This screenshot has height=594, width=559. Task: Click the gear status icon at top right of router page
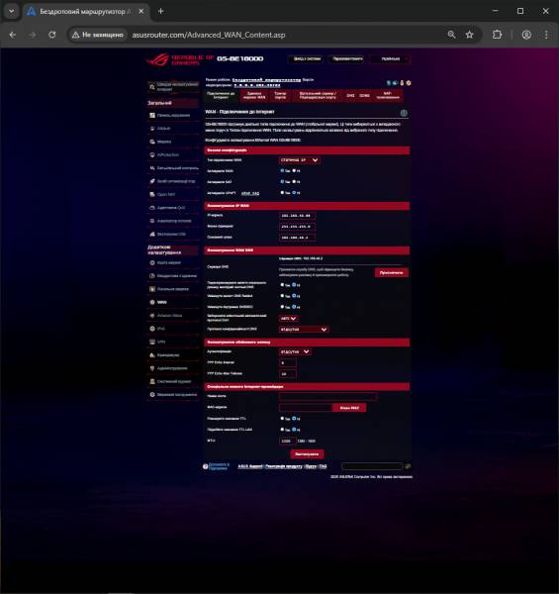point(409,83)
